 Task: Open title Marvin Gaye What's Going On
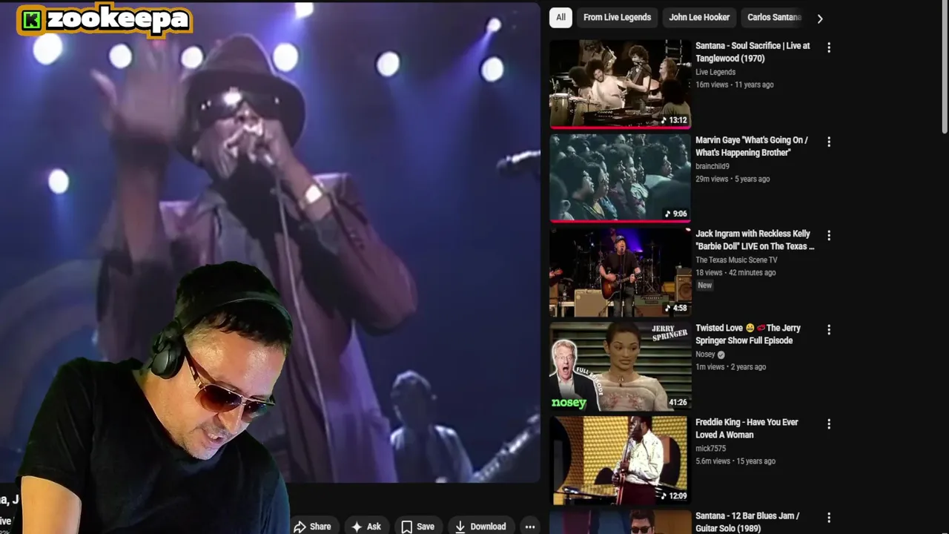(x=751, y=146)
